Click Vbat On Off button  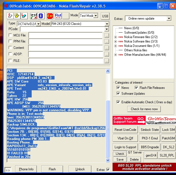click(x=125, y=138)
